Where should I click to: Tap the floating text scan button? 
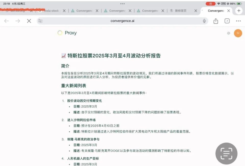pyautogui.click(x=226, y=154)
